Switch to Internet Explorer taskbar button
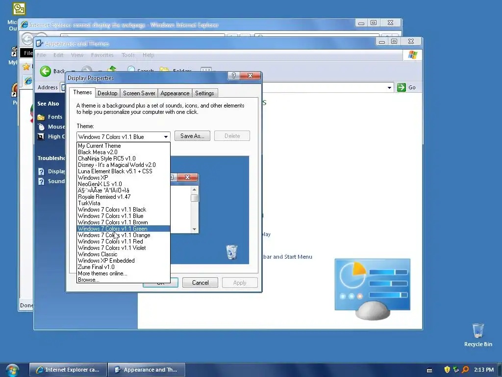The width and height of the screenshot is (502, 377). pyautogui.click(x=68, y=370)
